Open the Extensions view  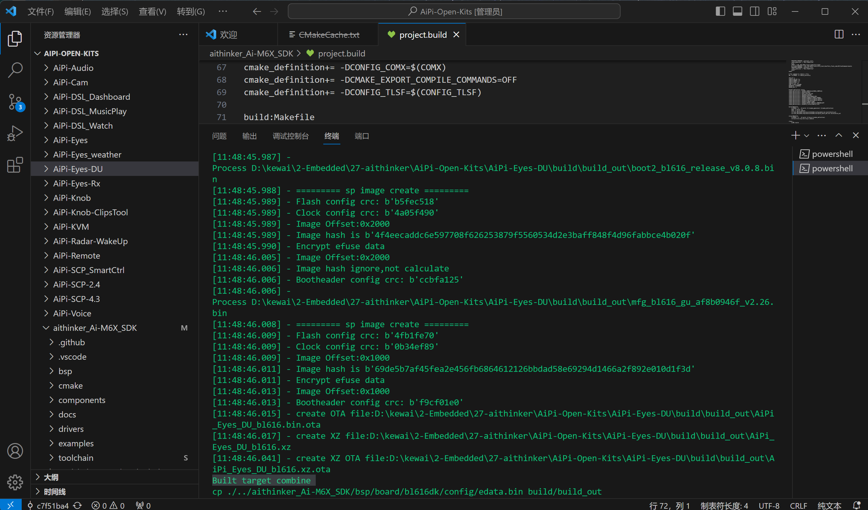coord(15,165)
